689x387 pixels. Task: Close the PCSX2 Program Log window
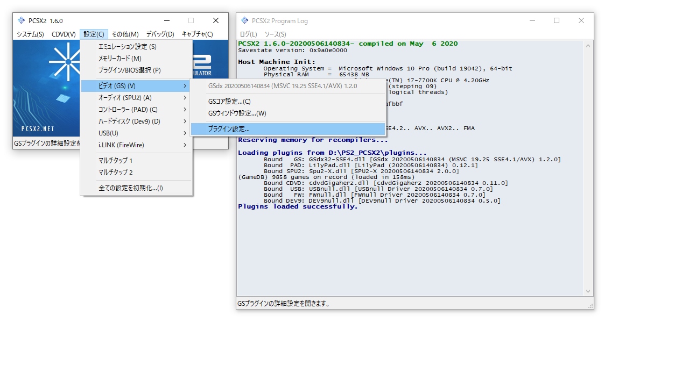(581, 20)
